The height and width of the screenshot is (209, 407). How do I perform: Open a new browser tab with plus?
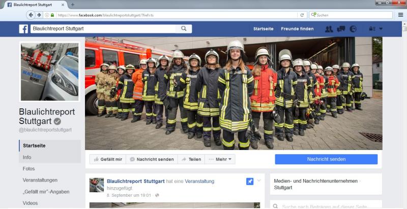tap(72, 5)
